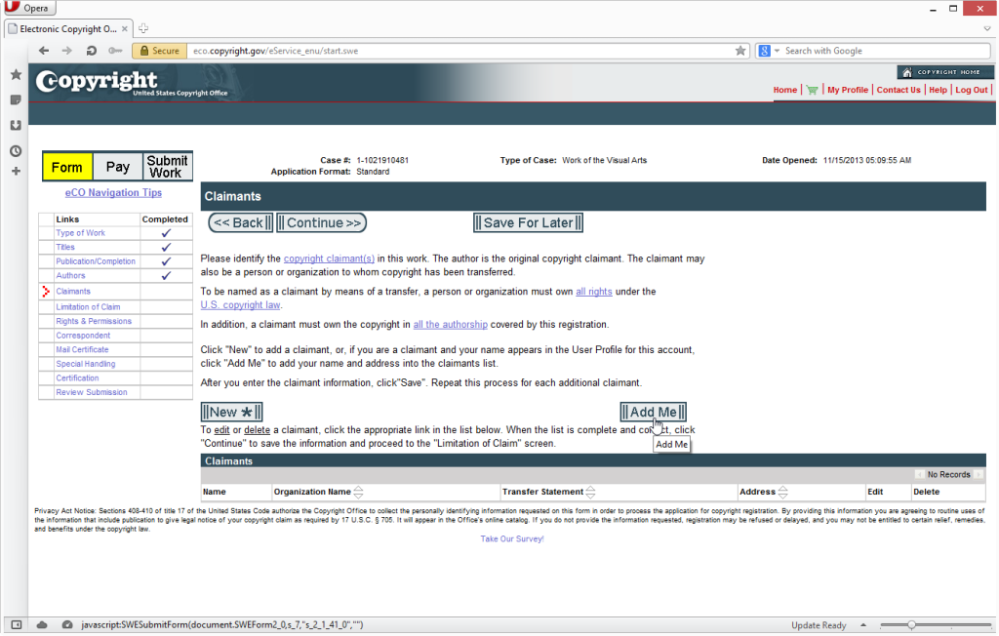Select the Form step tab
Screen dimensions: 999x636
click(x=67, y=167)
